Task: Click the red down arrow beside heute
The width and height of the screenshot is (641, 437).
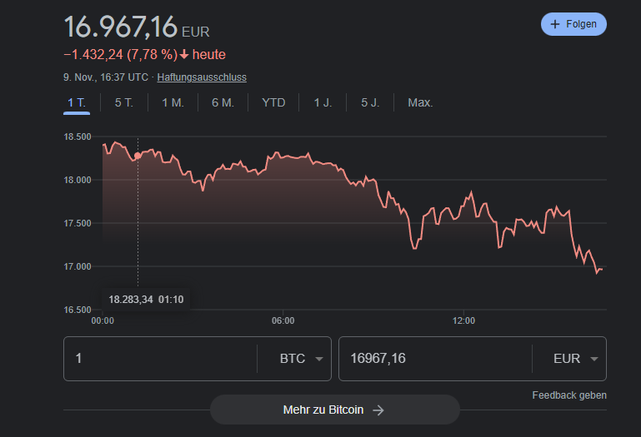Action: click(184, 54)
